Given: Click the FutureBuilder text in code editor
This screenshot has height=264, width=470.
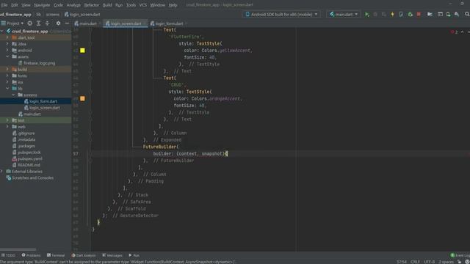Looking at the screenshot, I should pyautogui.click(x=159, y=147).
